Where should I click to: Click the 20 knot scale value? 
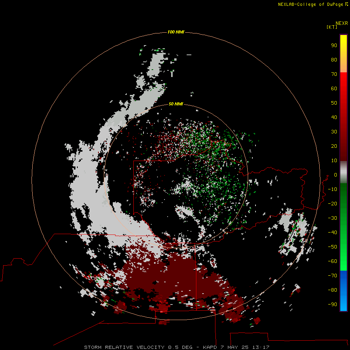point(334,146)
